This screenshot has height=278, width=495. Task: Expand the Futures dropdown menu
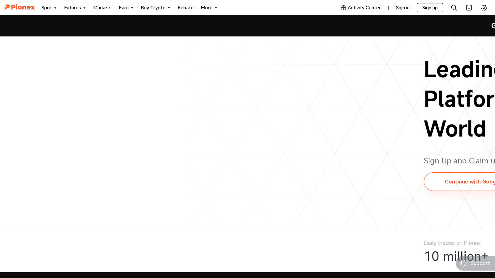75,8
